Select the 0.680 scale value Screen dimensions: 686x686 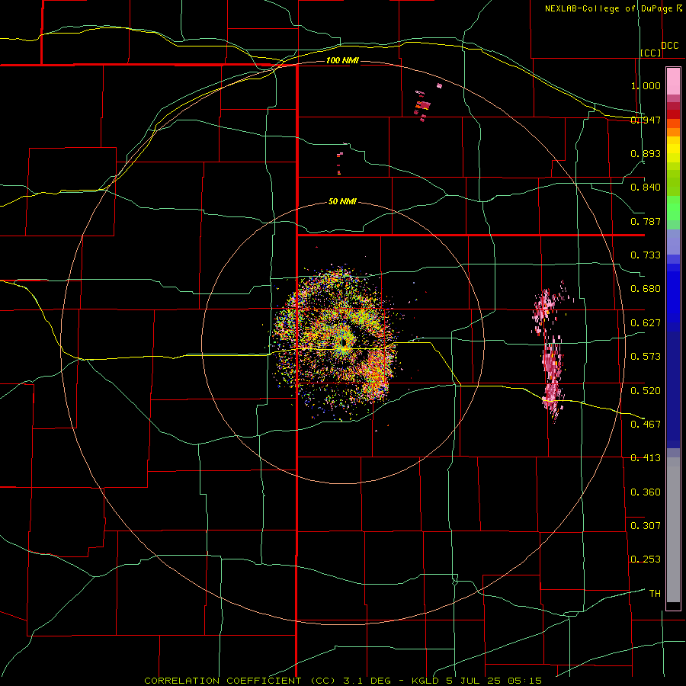point(646,289)
